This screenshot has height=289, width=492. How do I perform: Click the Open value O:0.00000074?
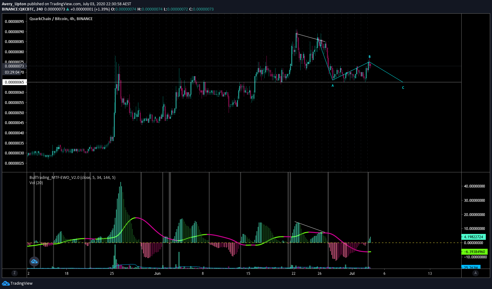[x=123, y=9]
